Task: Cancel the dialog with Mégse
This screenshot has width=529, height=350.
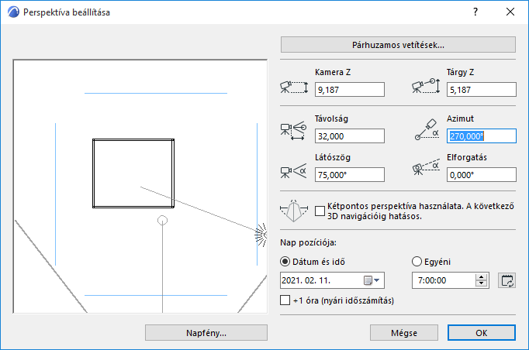Action: 404,332
